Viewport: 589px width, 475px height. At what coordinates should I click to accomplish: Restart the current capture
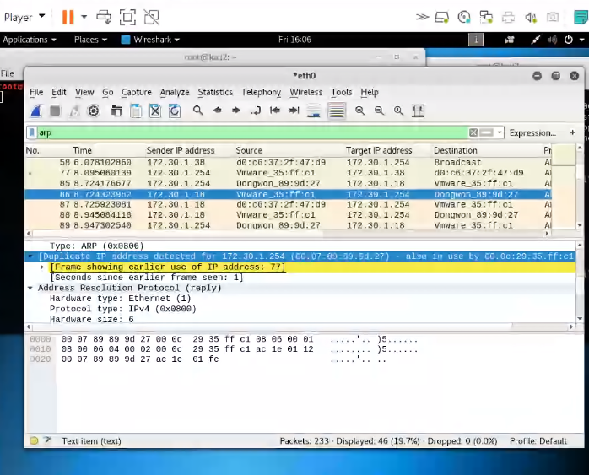[74, 111]
